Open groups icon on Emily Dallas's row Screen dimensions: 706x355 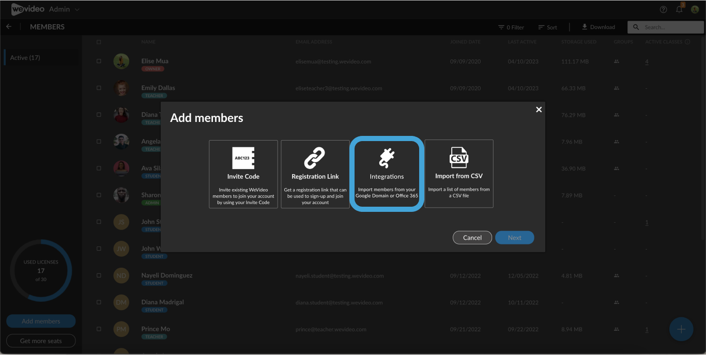pos(616,88)
